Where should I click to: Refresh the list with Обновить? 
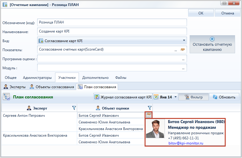click(x=224, y=97)
